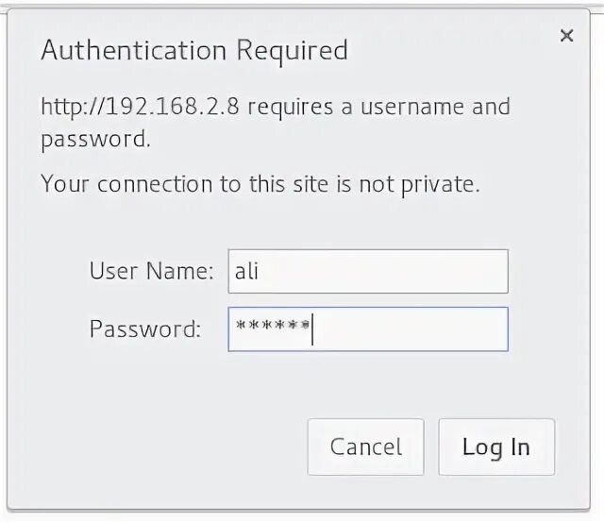Click empty space right of "ali"
604x523 pixels.
[x=396, y=271]
